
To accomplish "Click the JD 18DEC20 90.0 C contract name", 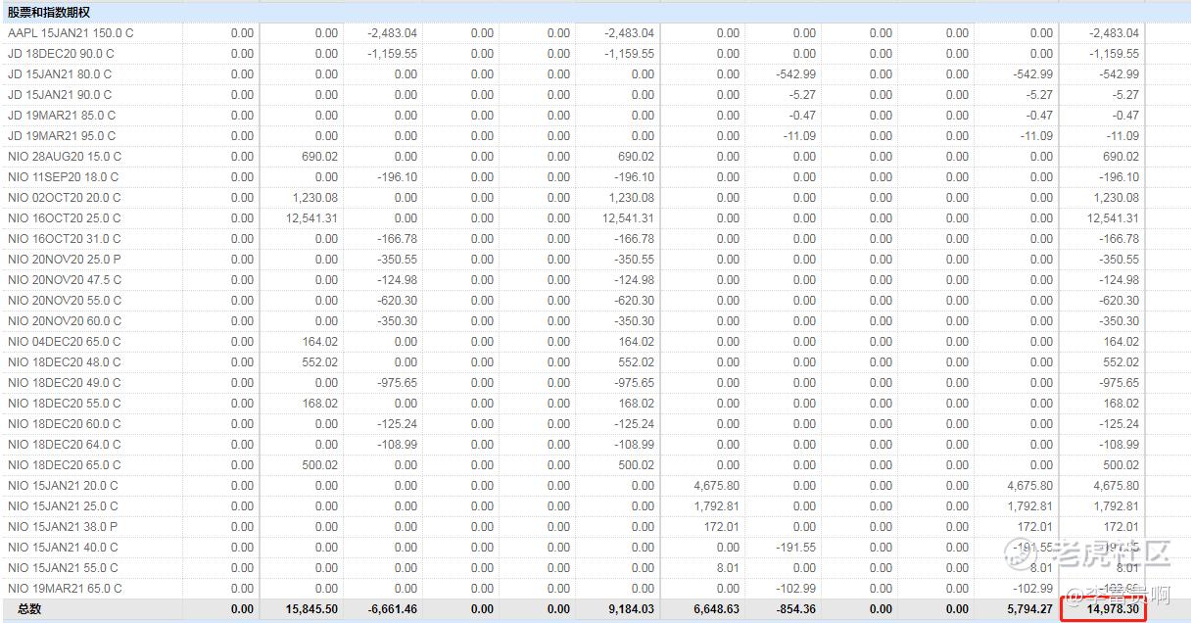I will tap(64, 54).
